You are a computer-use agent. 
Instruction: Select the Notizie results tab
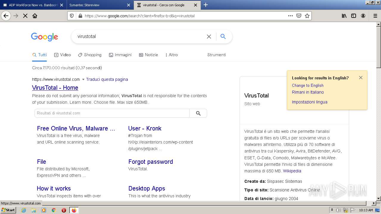click(x=148, y=55)
